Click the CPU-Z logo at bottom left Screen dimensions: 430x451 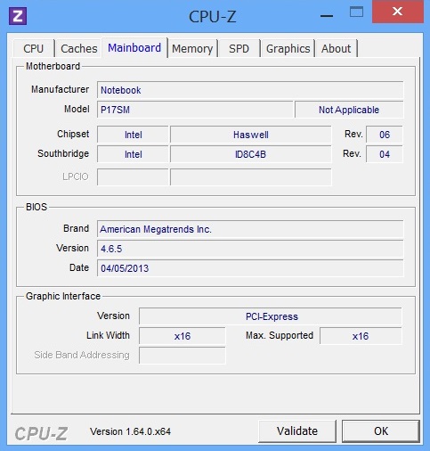(x=41, y=433)
